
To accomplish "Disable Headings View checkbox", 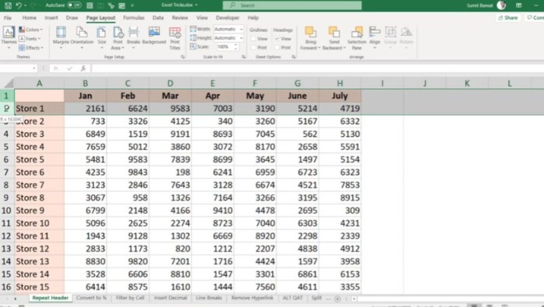I will pos(278,39).
